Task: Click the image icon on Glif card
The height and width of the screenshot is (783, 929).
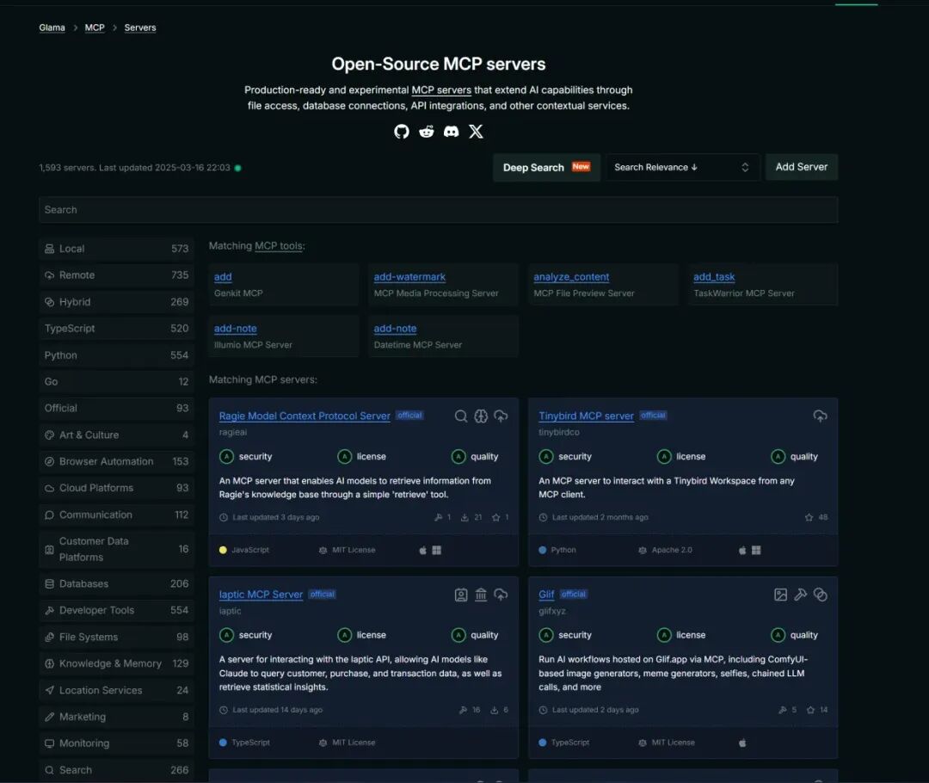Action: (781, 595)
